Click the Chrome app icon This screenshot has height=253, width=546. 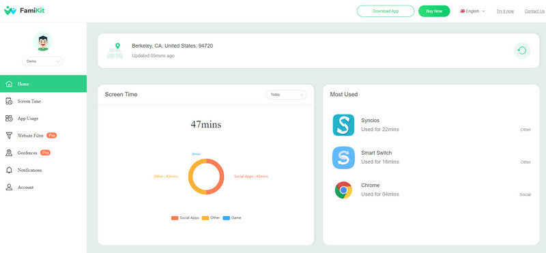343,190
